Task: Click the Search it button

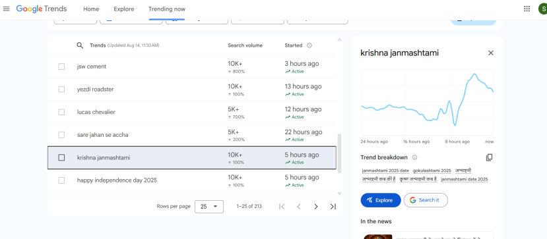Action: coord(426,200)
